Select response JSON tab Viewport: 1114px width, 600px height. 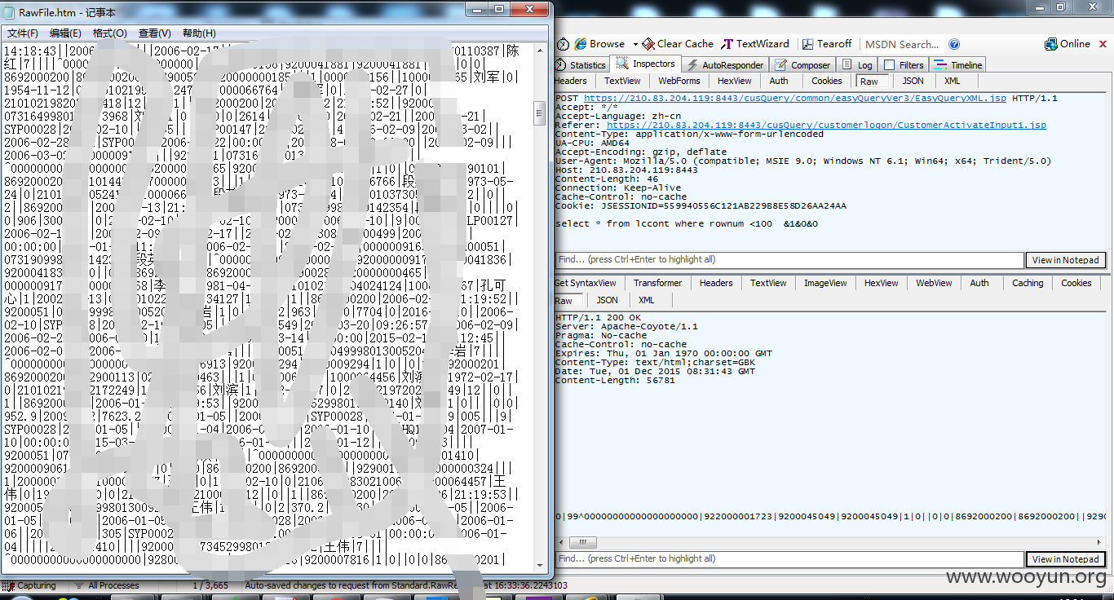pos(608,300)
